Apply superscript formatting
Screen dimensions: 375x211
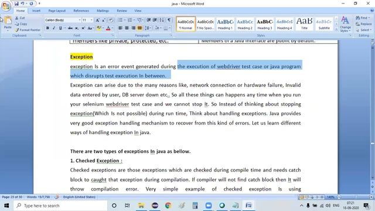[x=83, y=28]
